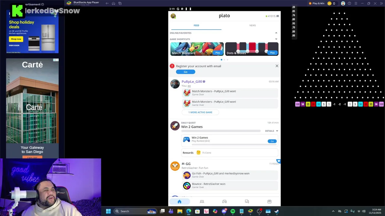The image size is (385, 216).
Task: Click the Dots & Boxes shortcut thumbnail
Action: [252, 49]
